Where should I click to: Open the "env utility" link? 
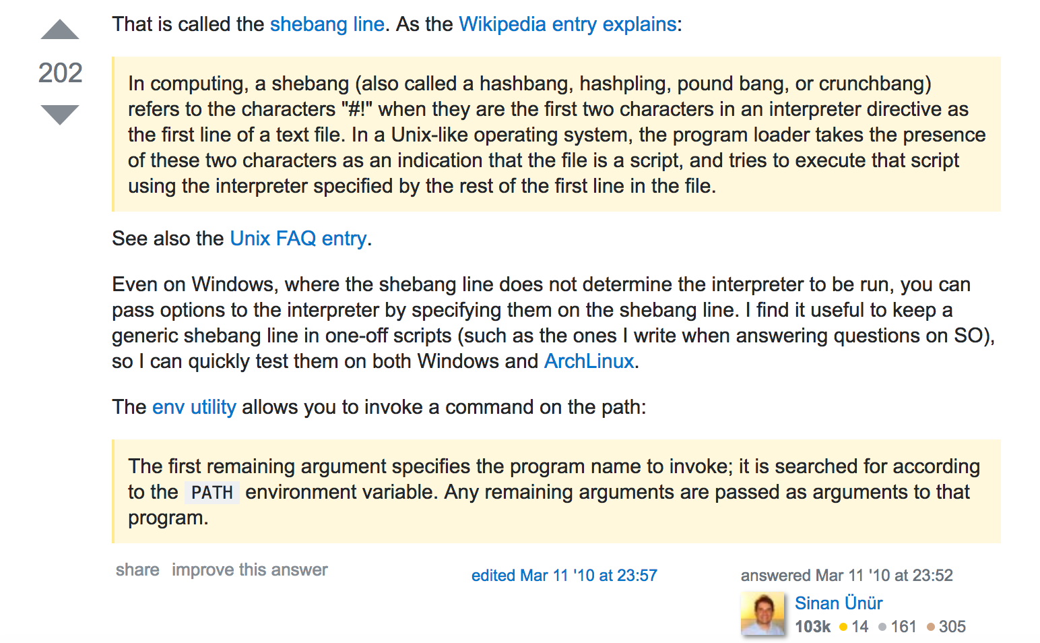click(194, 407)
